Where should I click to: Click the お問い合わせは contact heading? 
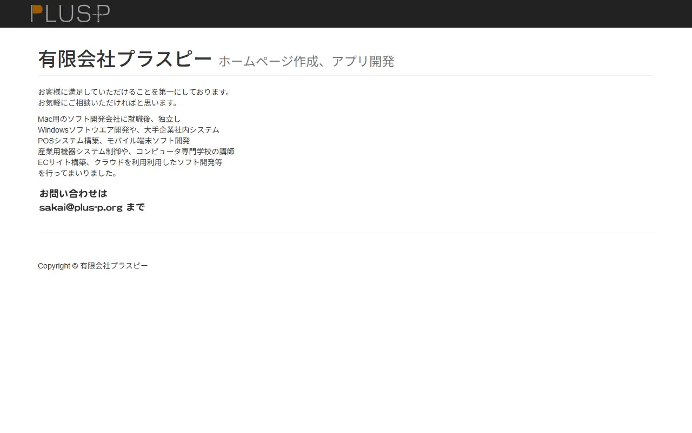point(74,193)
